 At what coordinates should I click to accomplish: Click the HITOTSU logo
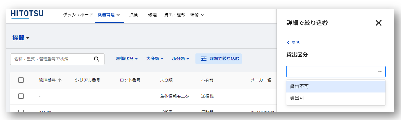(x=27, y=14)
